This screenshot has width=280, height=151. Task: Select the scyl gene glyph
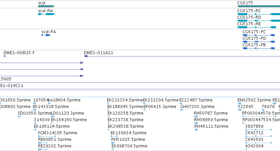pos(46,6)
